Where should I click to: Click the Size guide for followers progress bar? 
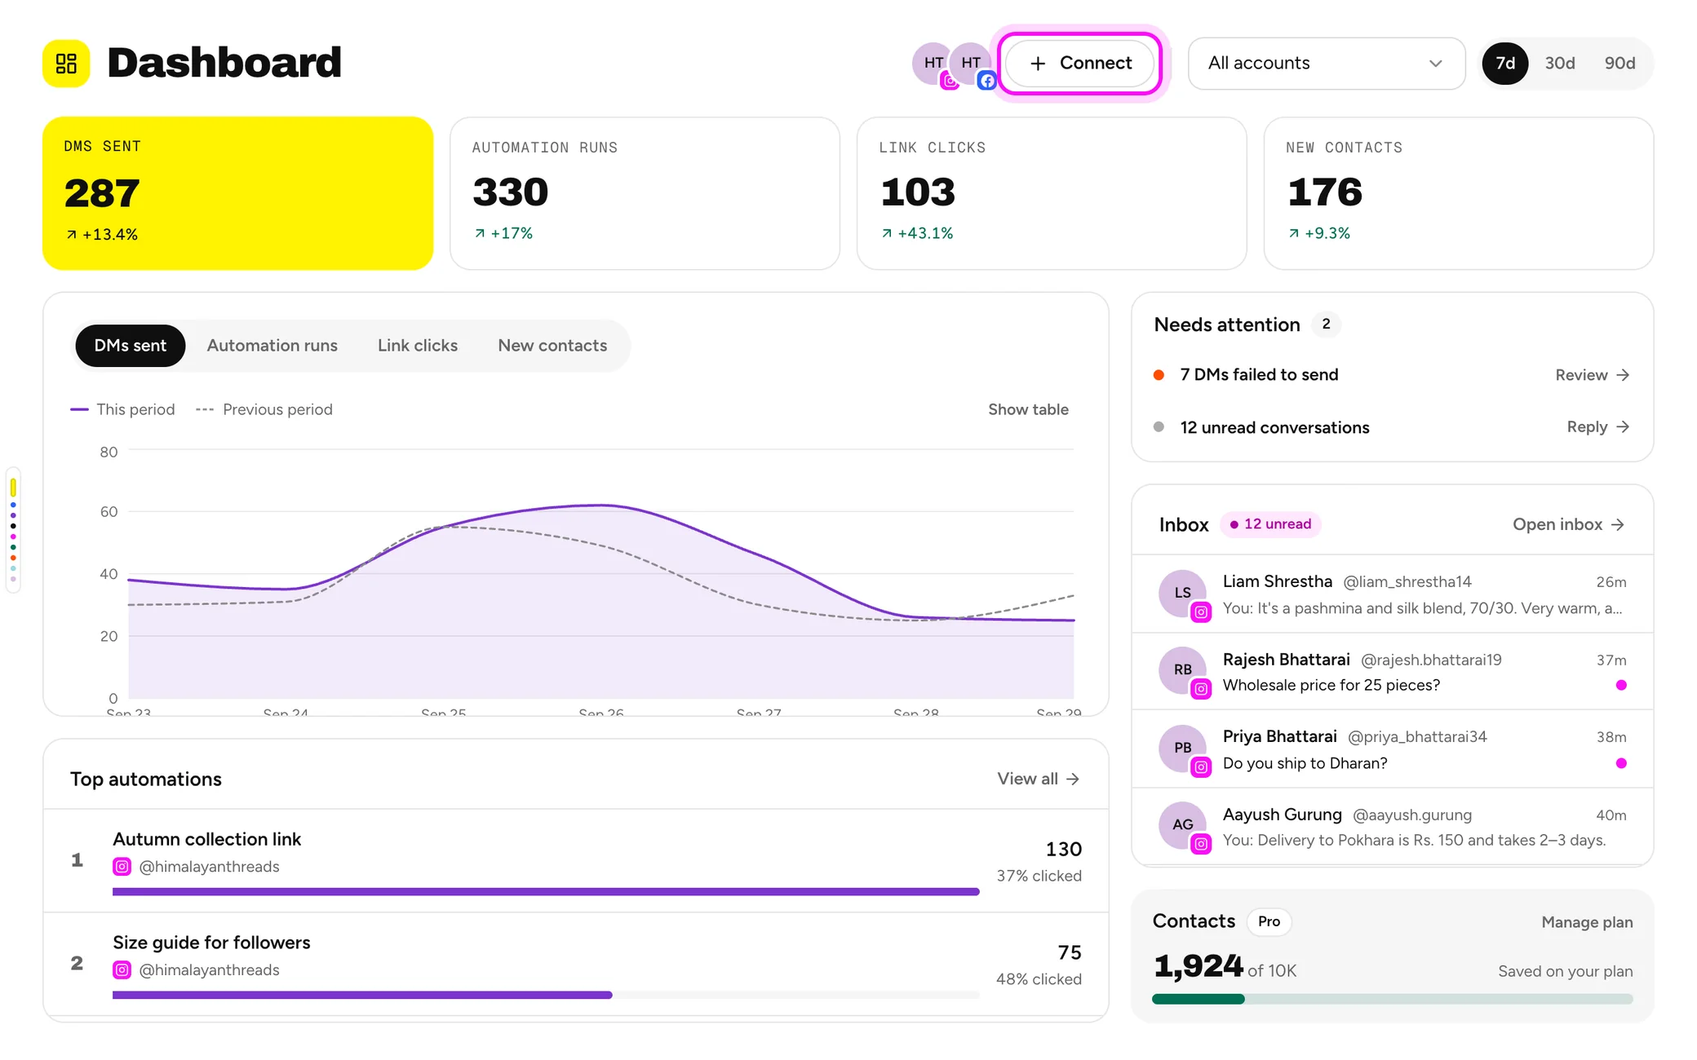[546, 995]
